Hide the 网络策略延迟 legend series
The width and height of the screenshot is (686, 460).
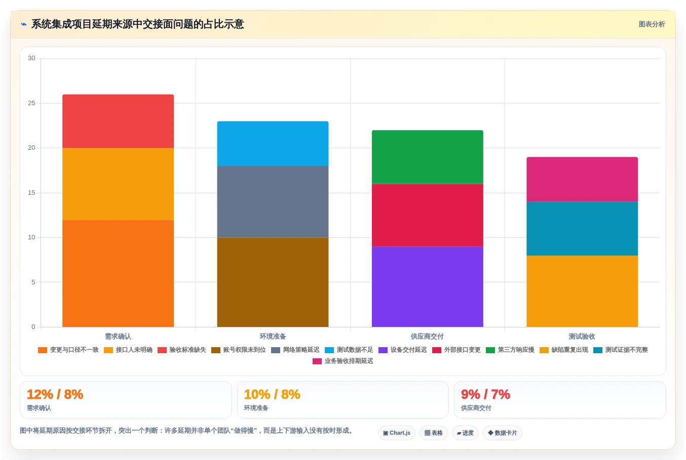click(x=295, y=350)
